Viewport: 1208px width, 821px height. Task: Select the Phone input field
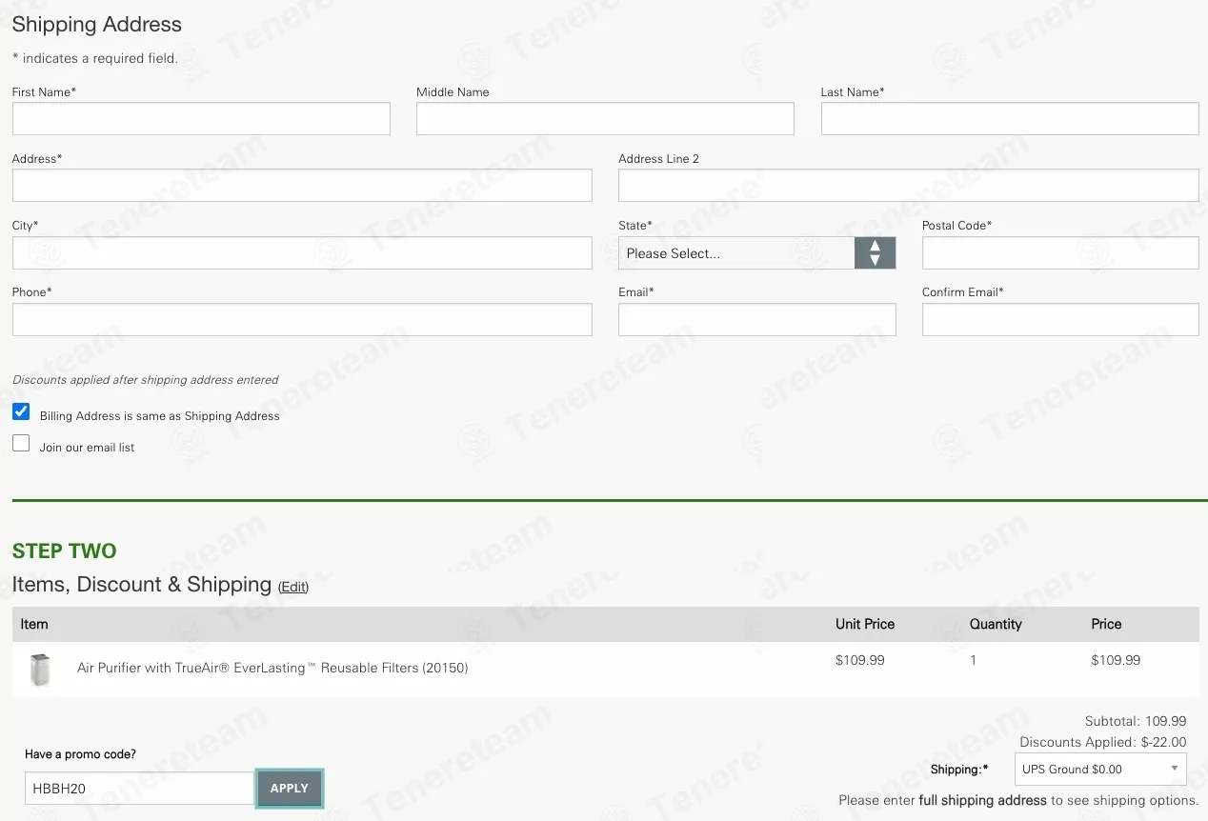[302, 319]
